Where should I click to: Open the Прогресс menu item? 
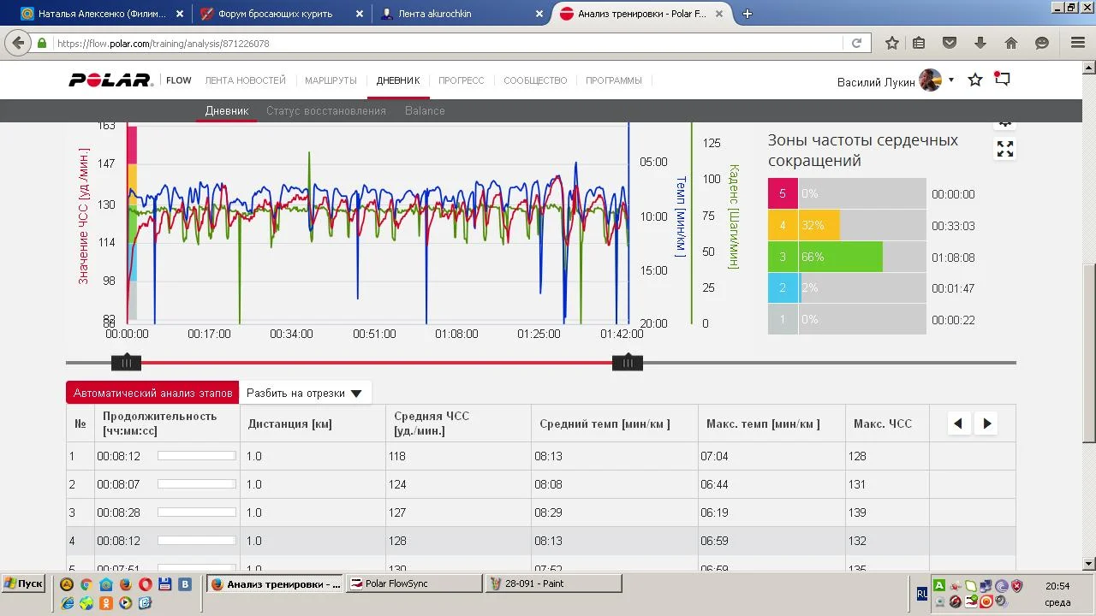click(x=462, y=80)
